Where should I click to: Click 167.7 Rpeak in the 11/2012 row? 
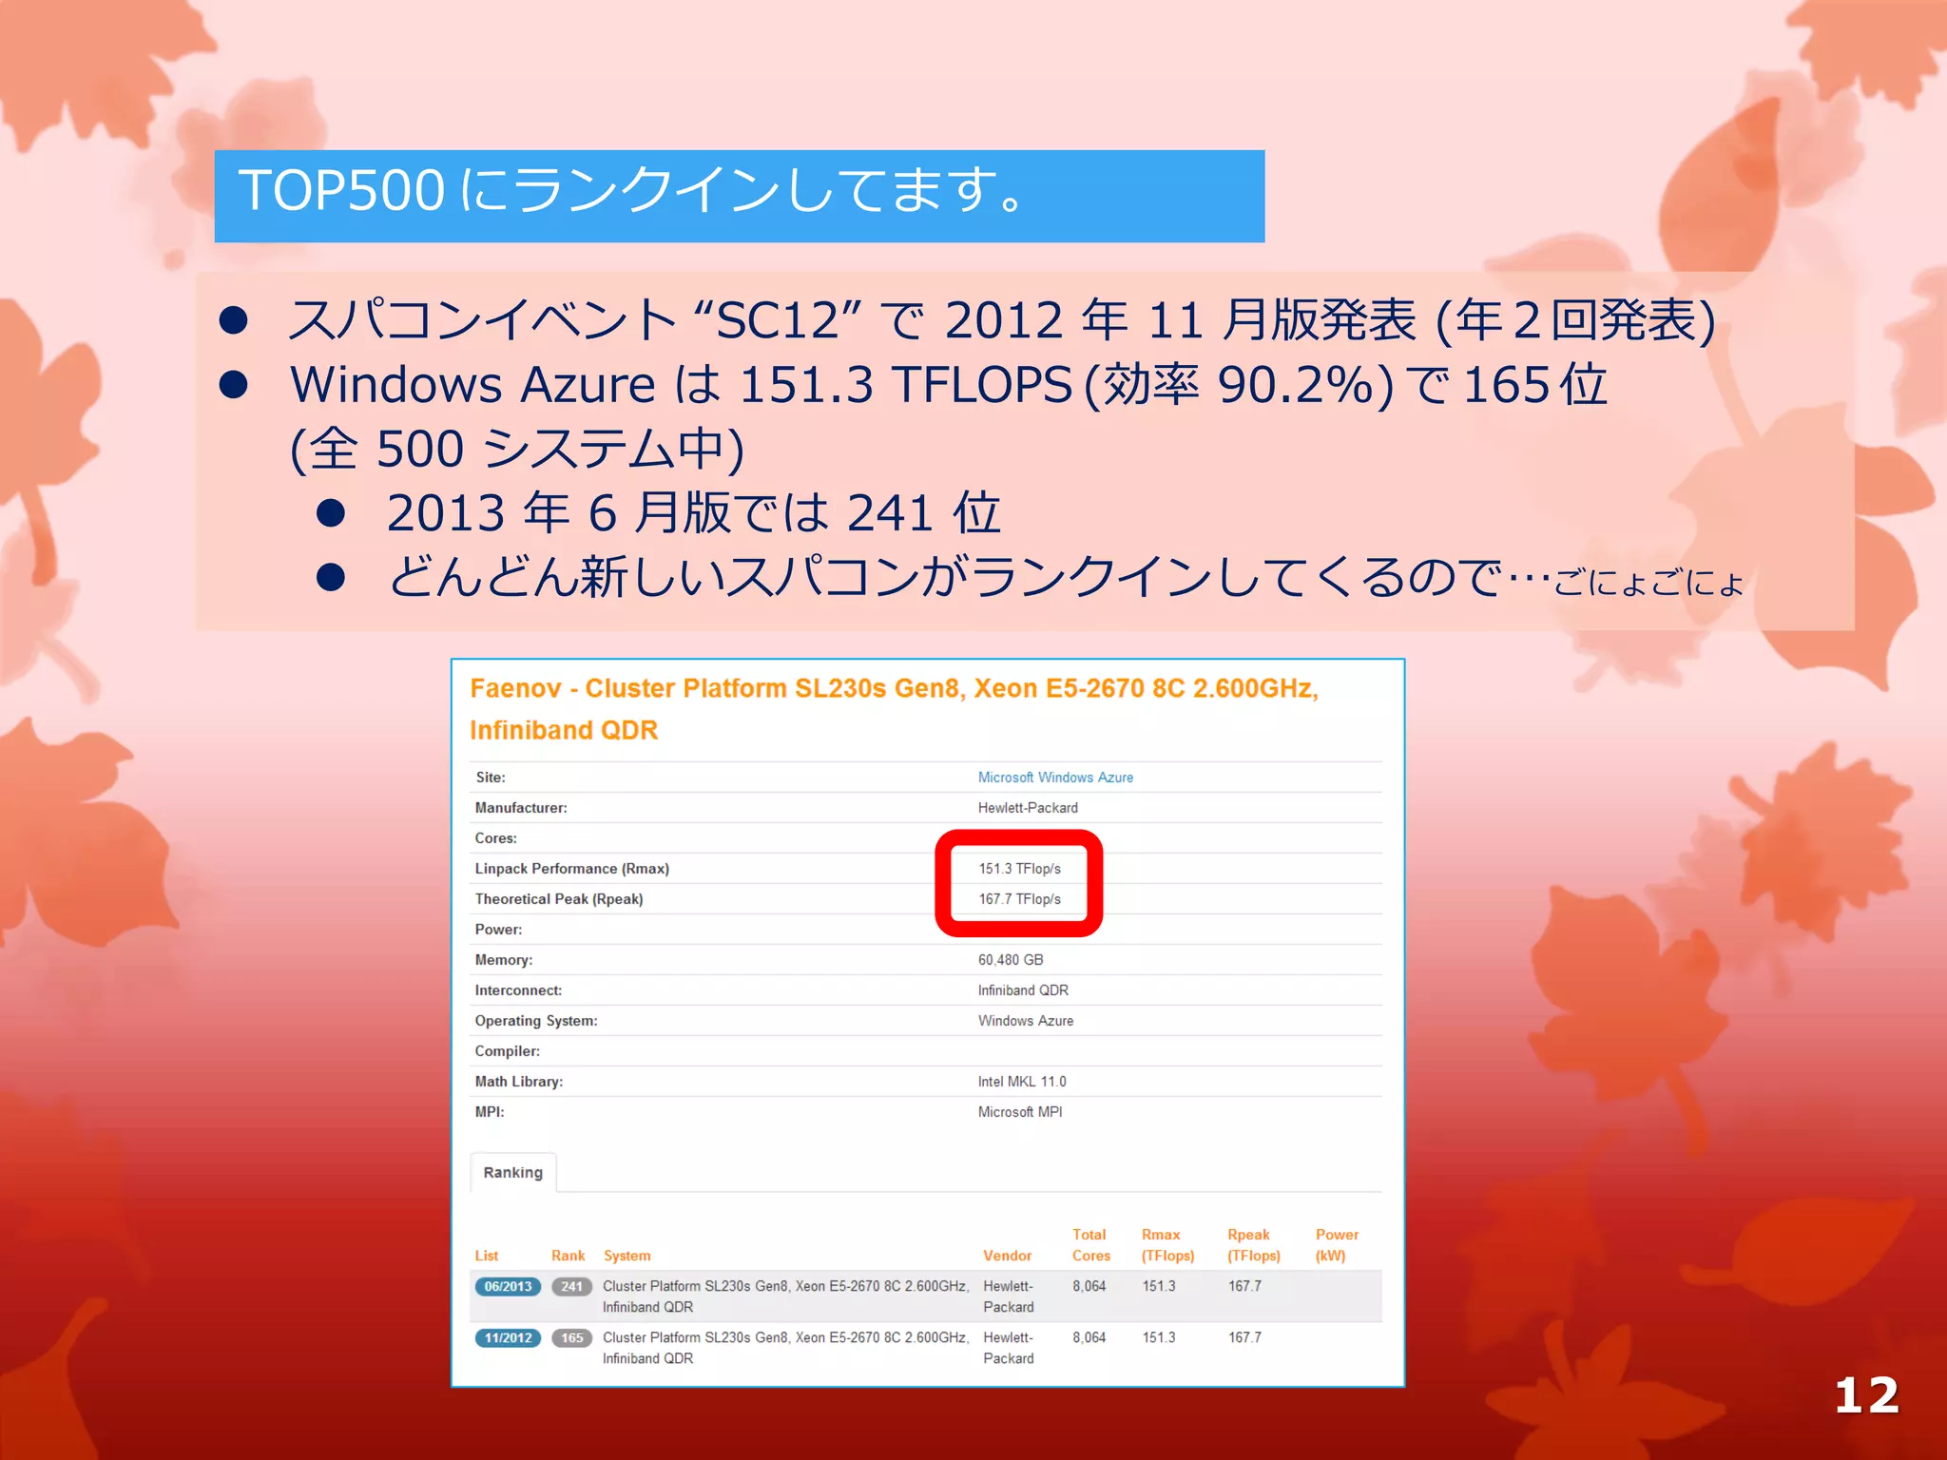1244,1337
